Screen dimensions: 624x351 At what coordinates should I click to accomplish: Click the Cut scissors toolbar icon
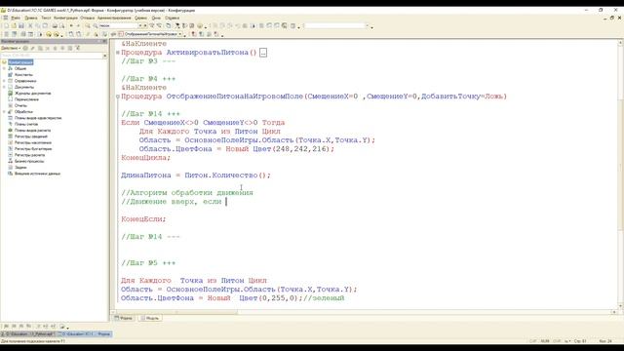tap(30, 26)
